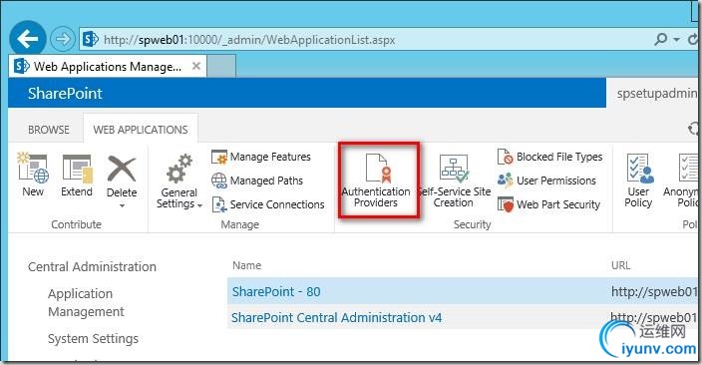Switch to the BROWSE ribbon tab
The height and width of the screenshot is (365, 702).
[x=48, y=130]
